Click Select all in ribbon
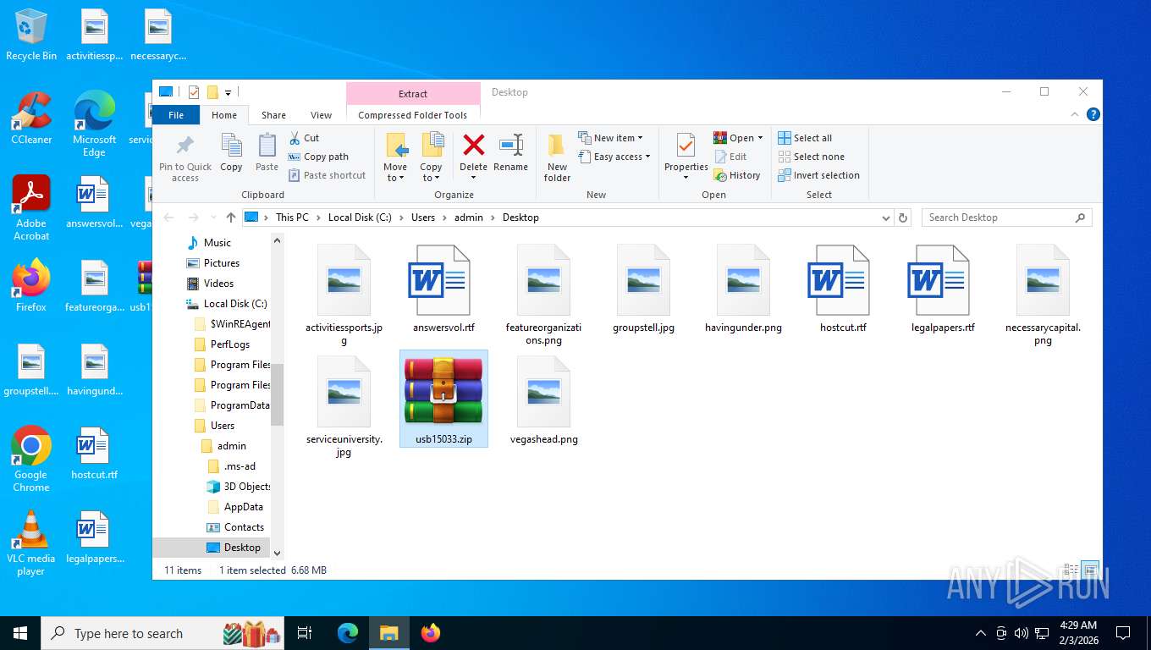The height and width of the screenshot is (650, 1151). [x=805, y=138]
